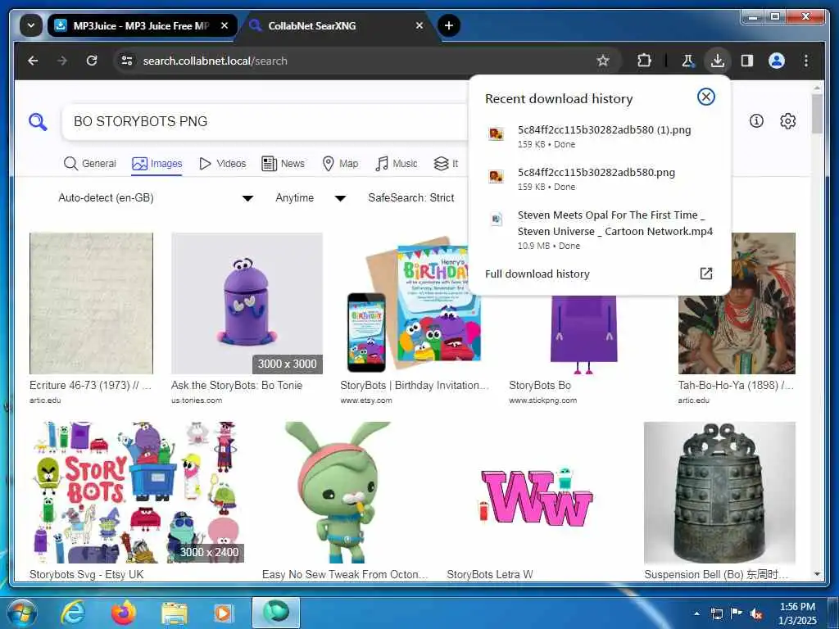Click the www.stickpng.com source link
This screenshot has height=629, width=839.
point(542,400)
